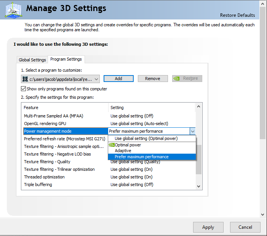The image size is (267, 236).
Task: Click the program icon in the selector
Action: pyautogui.click(x=26, y=79)
